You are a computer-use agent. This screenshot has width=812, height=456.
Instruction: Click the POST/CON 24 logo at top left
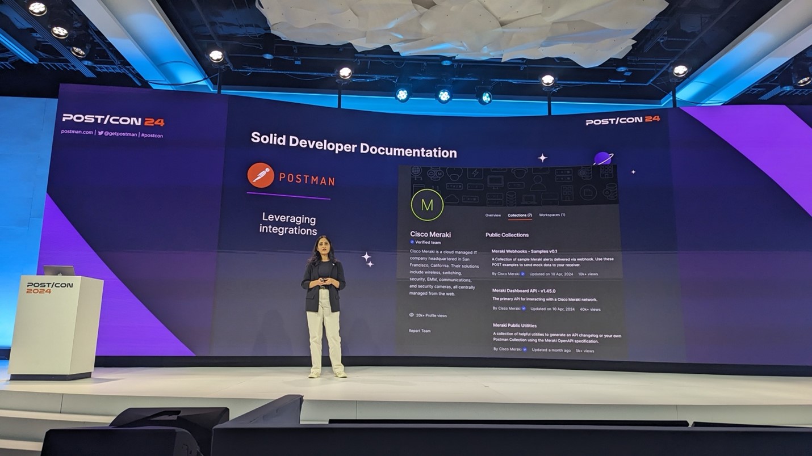[113, 120]
